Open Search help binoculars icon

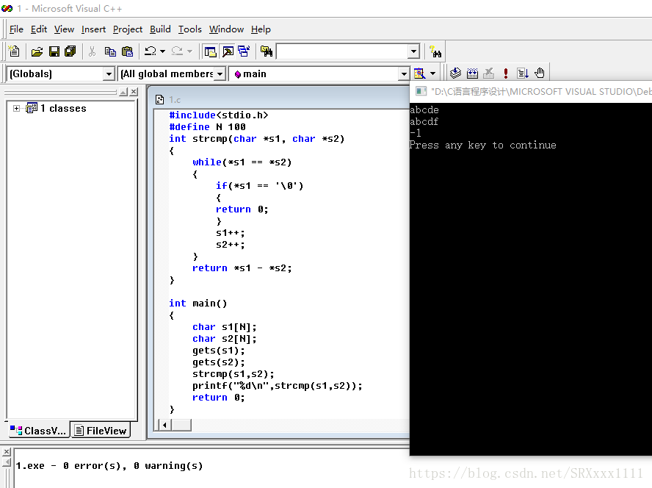pyautogui.click(x=435, y=51)
